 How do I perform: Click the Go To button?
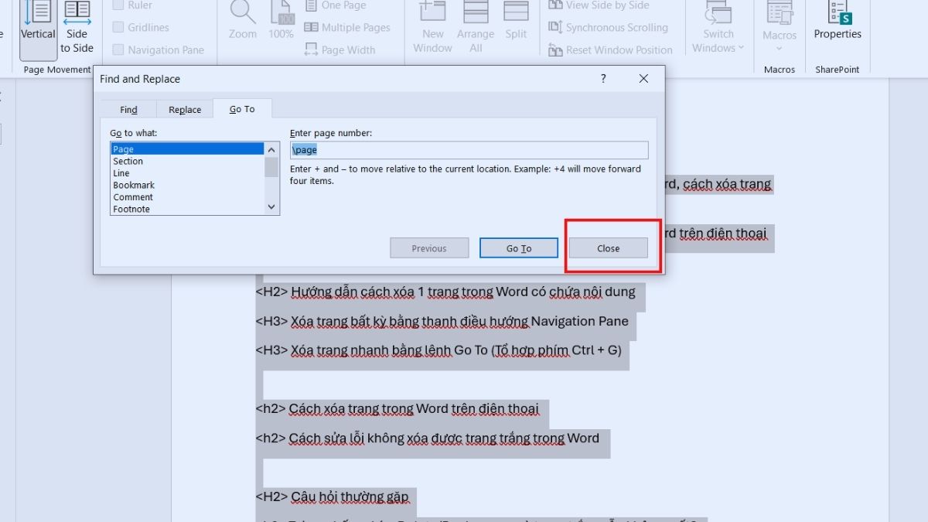519,248
